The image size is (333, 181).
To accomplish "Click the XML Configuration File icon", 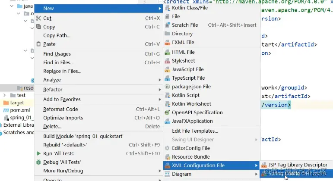I will pyautogui.click(x=167, y=165).
